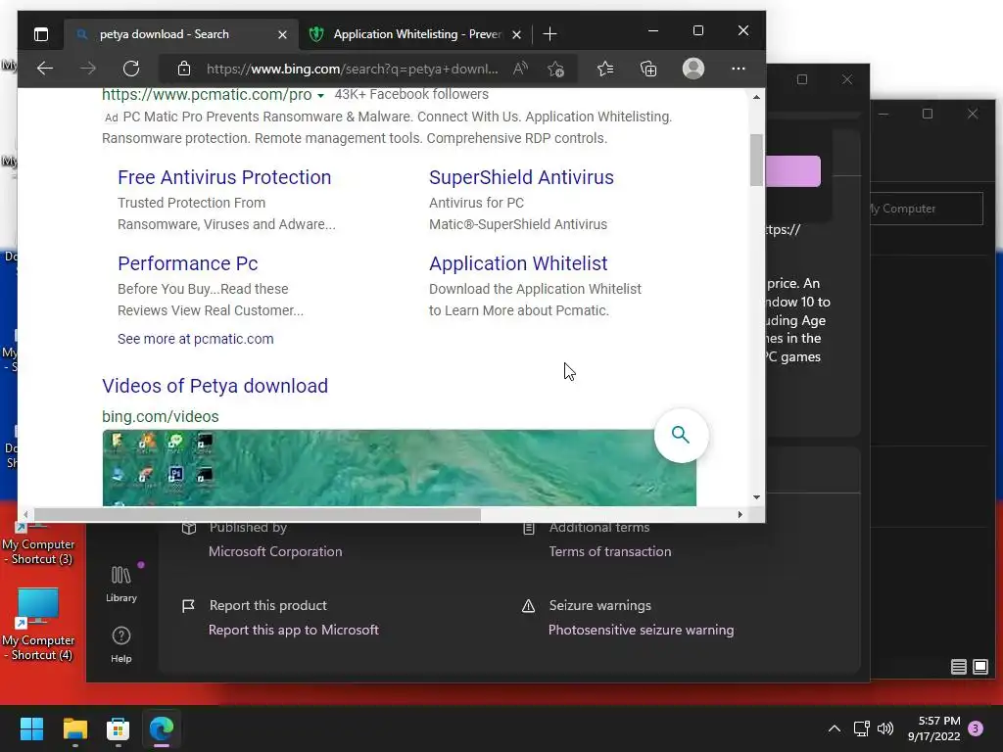The width and height of the screenshot is (1003, 752).
Task: Open network status tray icon
Action: [861, 728]
